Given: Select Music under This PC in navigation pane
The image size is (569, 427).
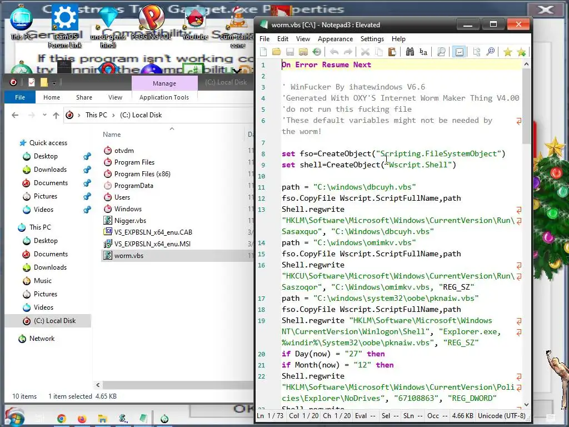Looking at the screenshot, I should pos(42,281).
